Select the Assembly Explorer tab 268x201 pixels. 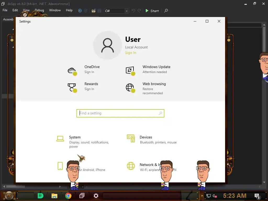tap(8, 19)
